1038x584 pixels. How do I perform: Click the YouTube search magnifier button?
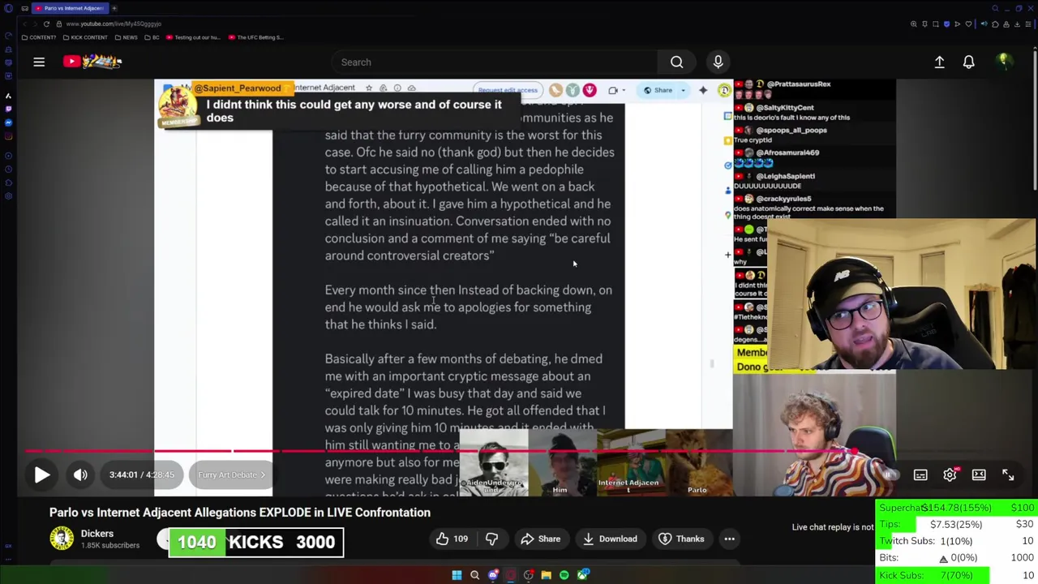pos(676,62)
